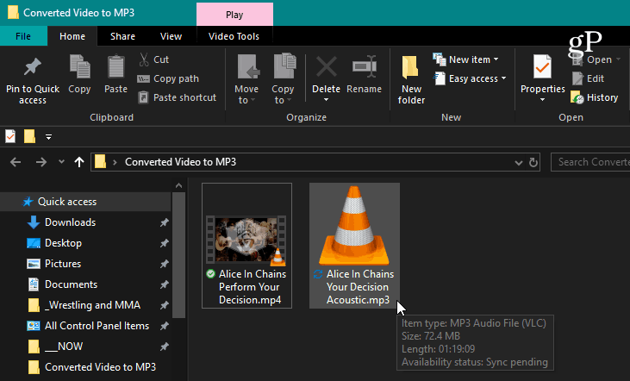This screenshot has height=381, width=630.
Task: Click Paste shortcut command
Action: coord(178,97)
